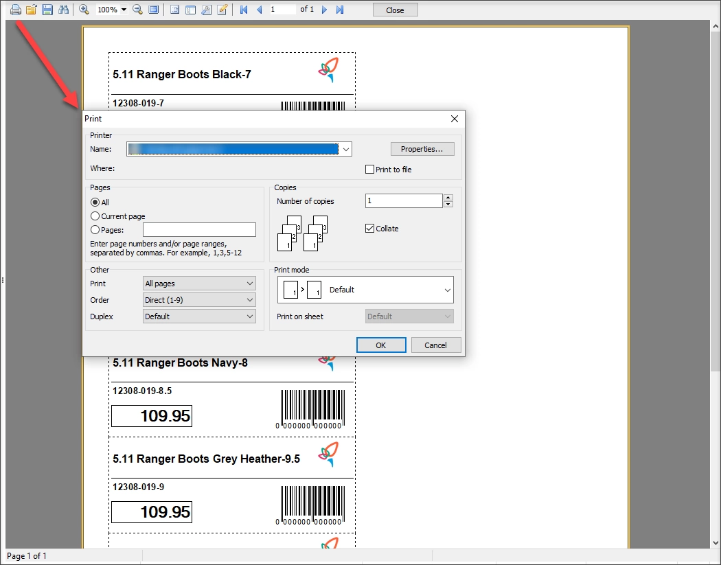Click the 5.11 Ranger Boots Black-7 label title

point(182,74)
